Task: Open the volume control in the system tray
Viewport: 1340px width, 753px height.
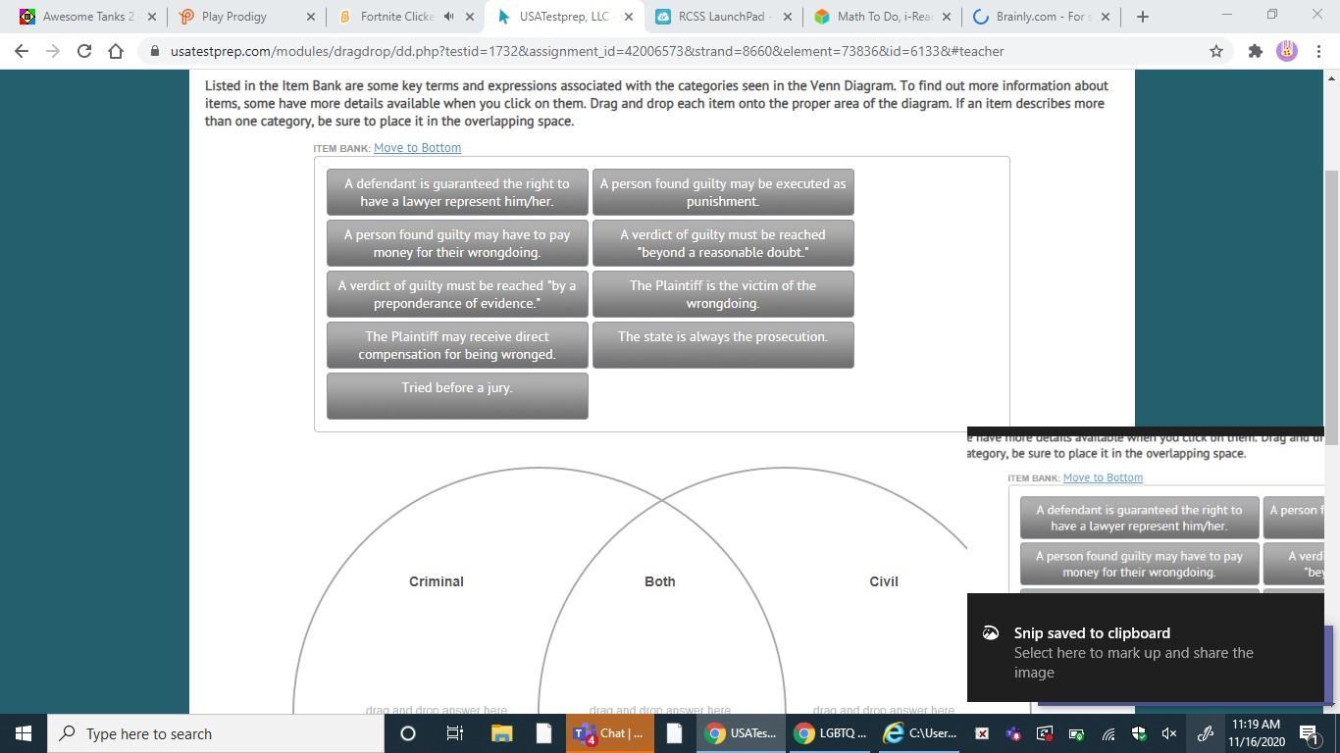Action: click(x=1169, y=733)
